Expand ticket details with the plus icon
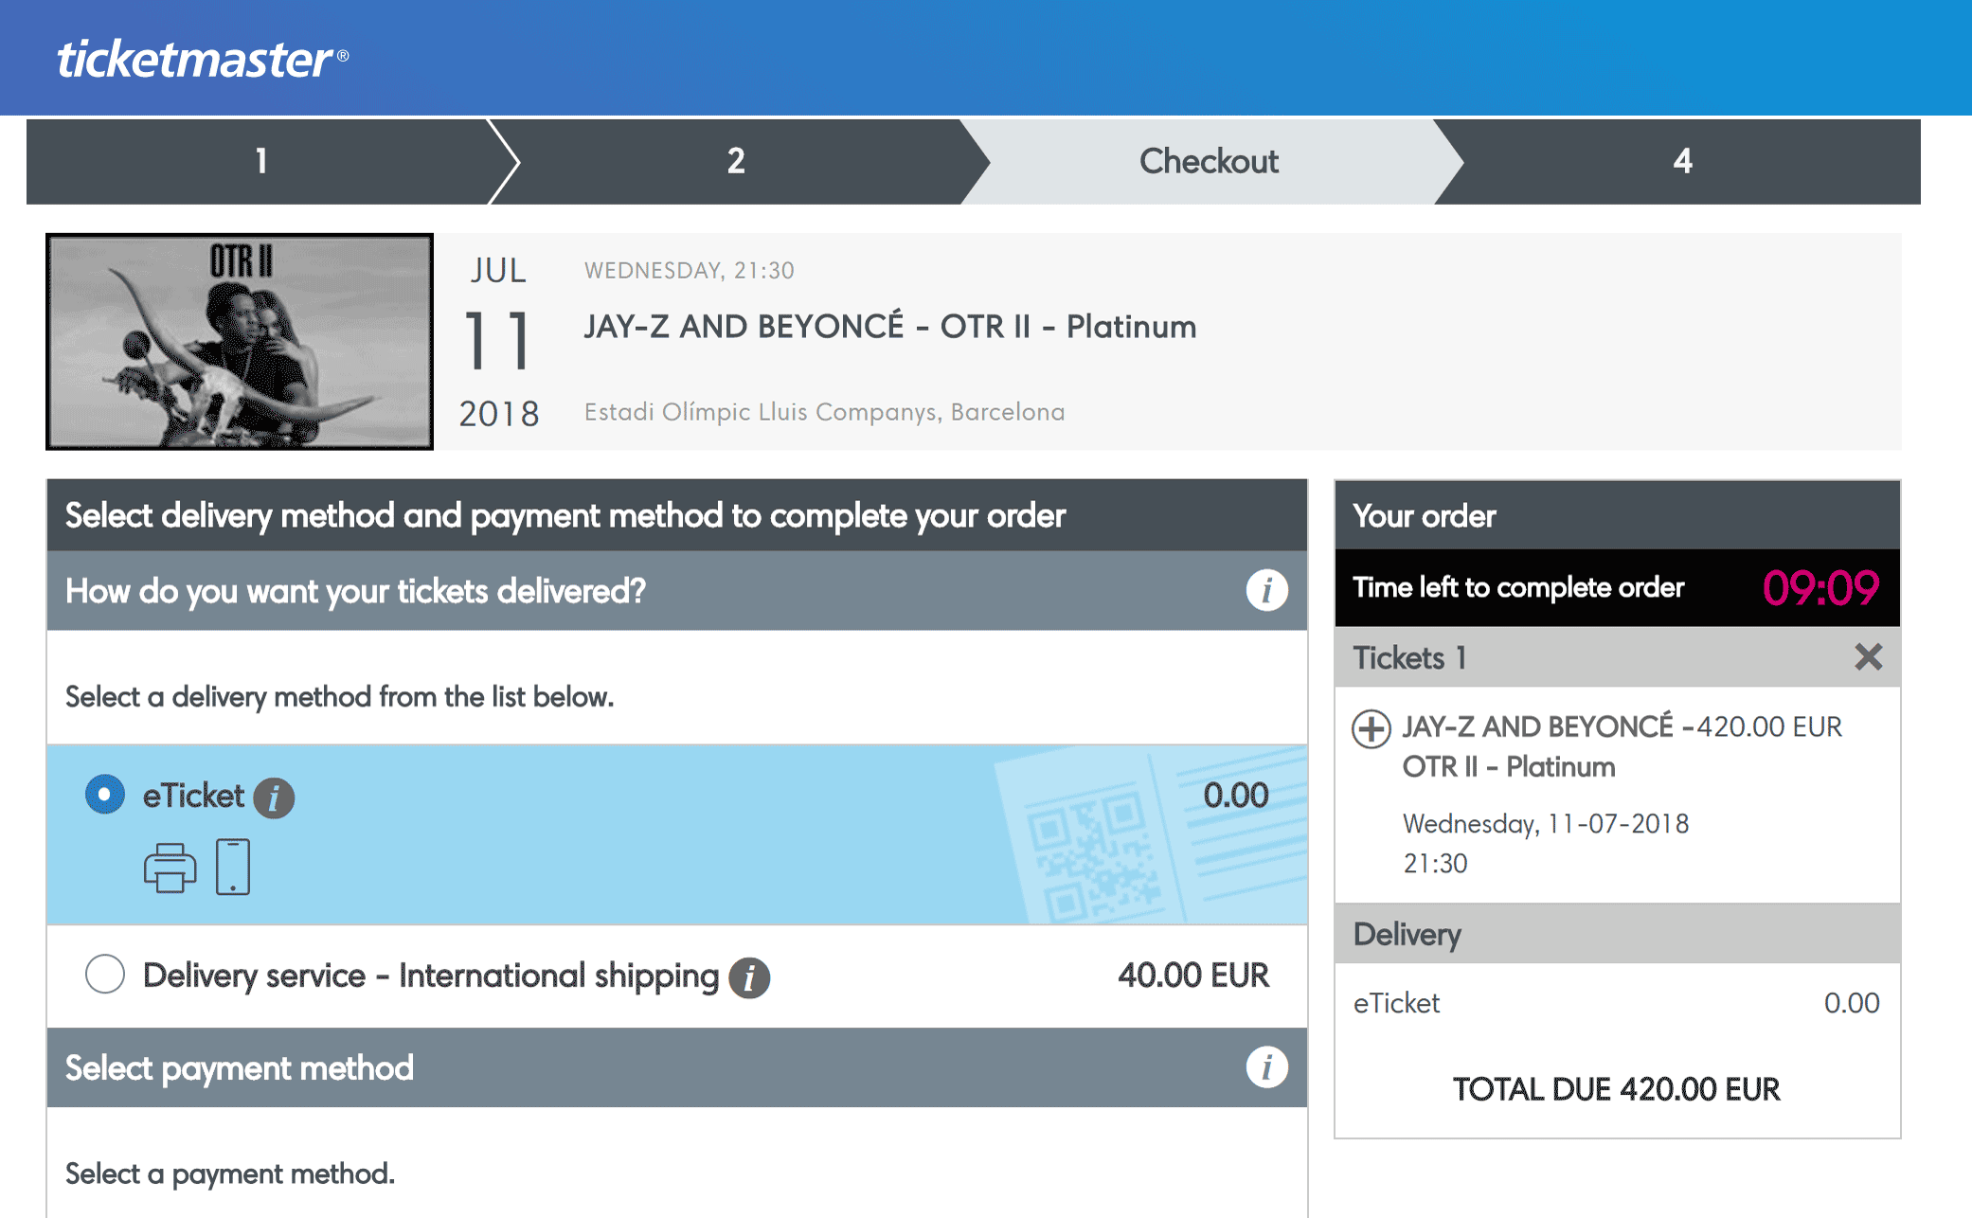The height and width of the screenshot is (1218, 1972). [1371, 729]
